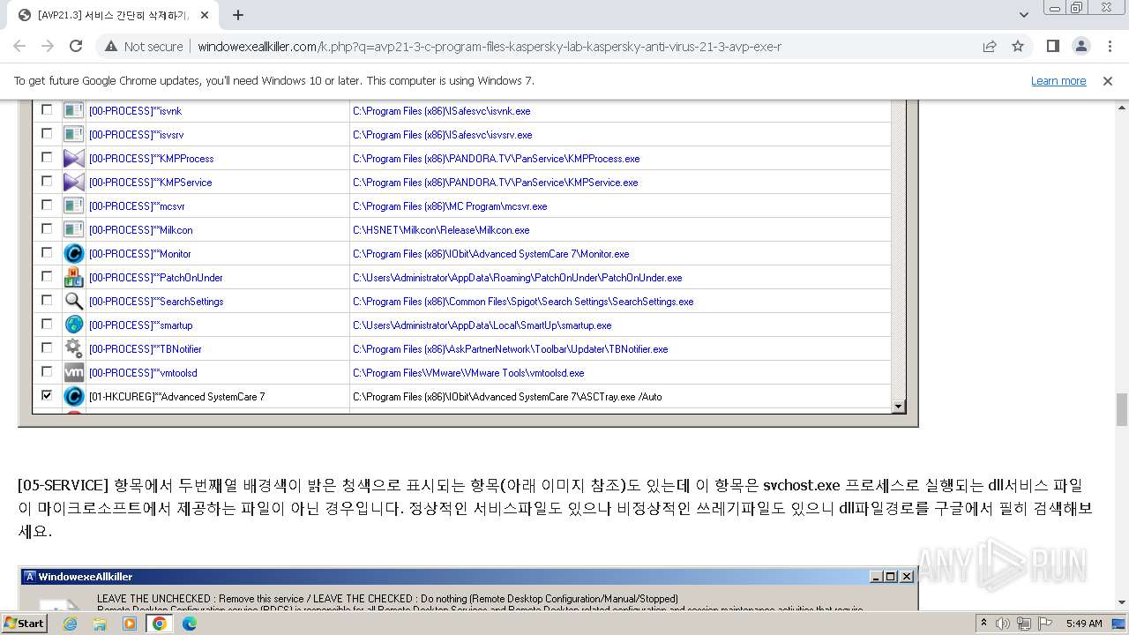This screenshot has height=635, width=1129.
Task: Open the Learn more link
Action: coord(1058,81)
